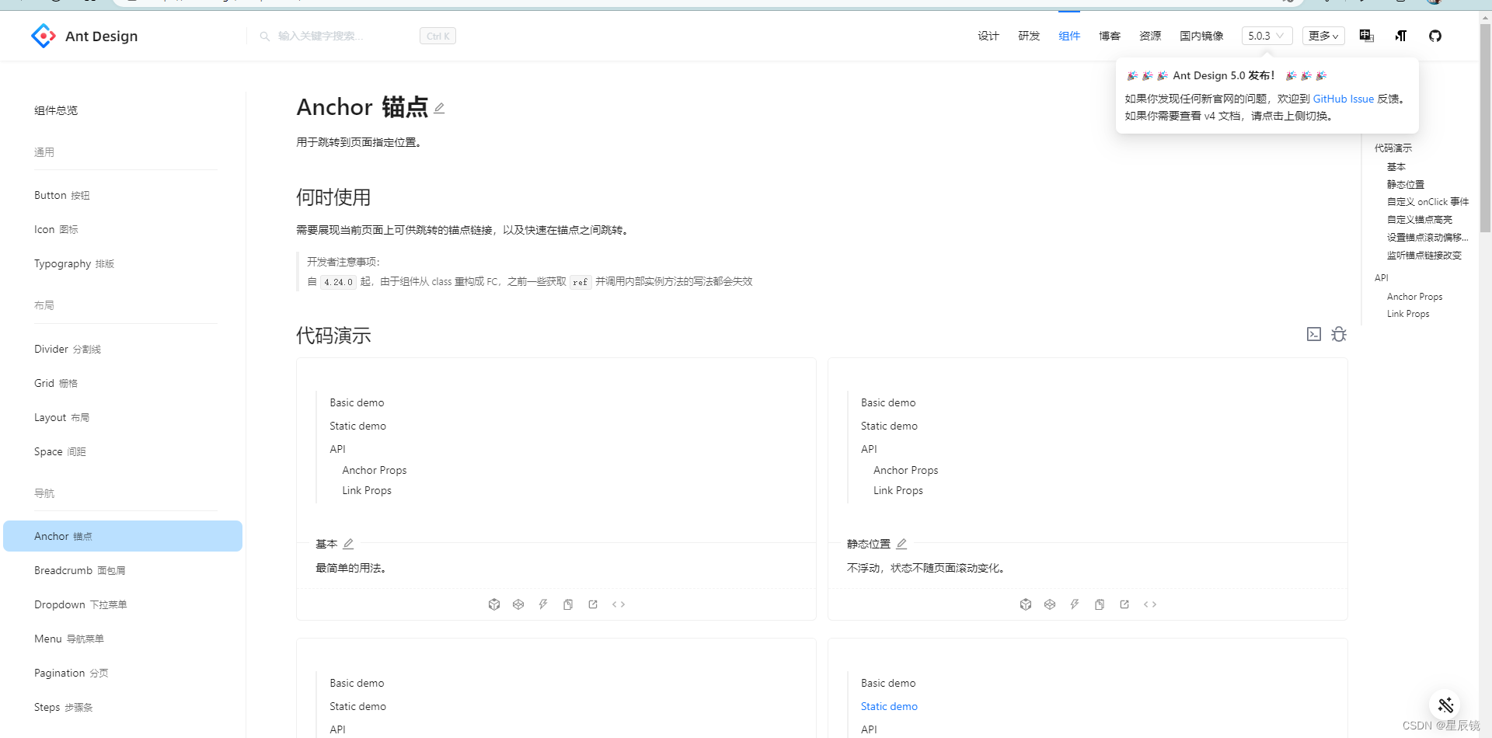Viewport: 1492px width, 738px height.
Task: Jump to 自定义锚点高亮 in table of contents
Action: tap(1420, 219)
